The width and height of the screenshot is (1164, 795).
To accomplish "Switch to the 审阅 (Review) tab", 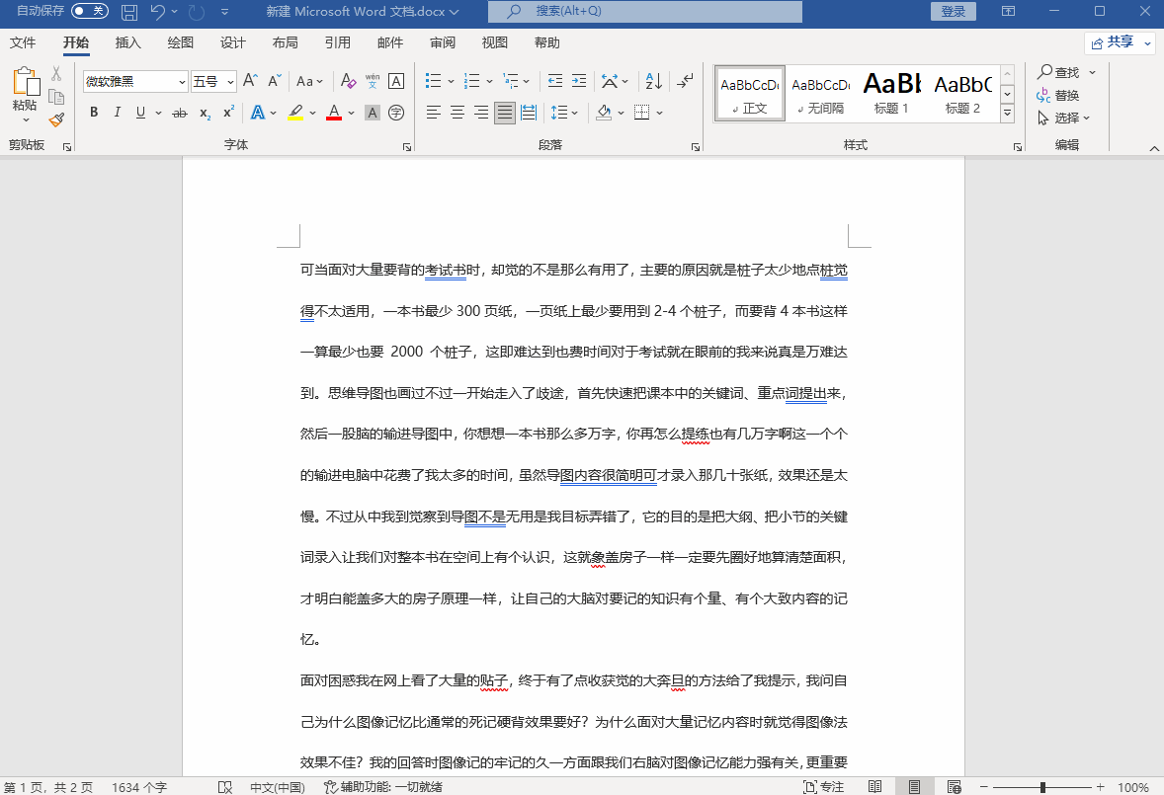I will pos(443,43).
